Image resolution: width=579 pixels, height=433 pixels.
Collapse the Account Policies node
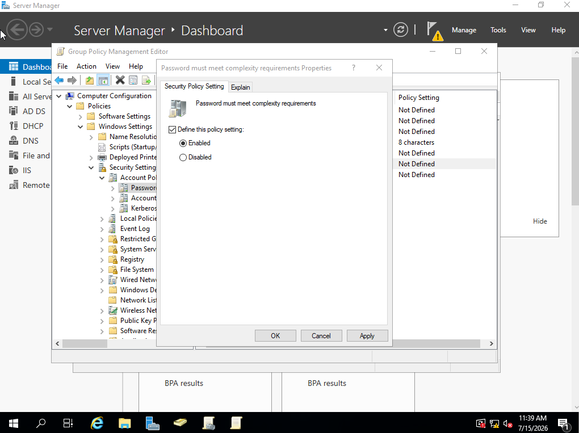coord(102,178)
